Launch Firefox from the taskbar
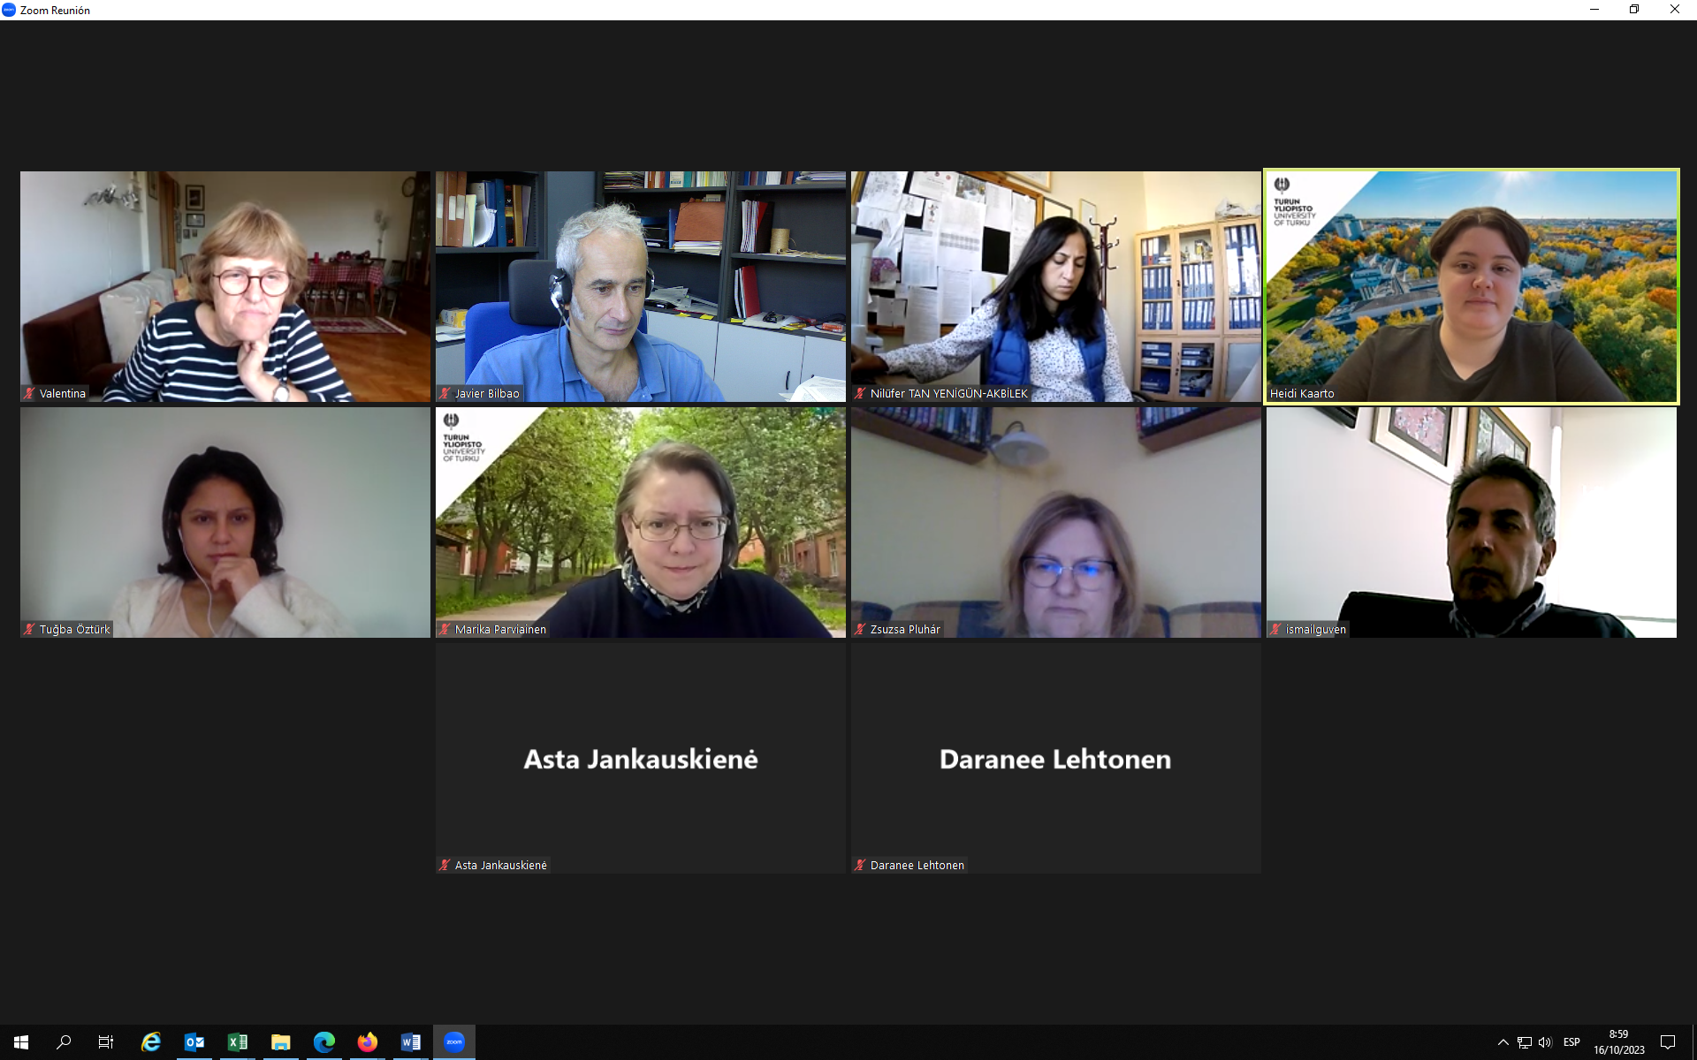This screenshot has height=1060, width=1697. click(x=368, y=1042)
